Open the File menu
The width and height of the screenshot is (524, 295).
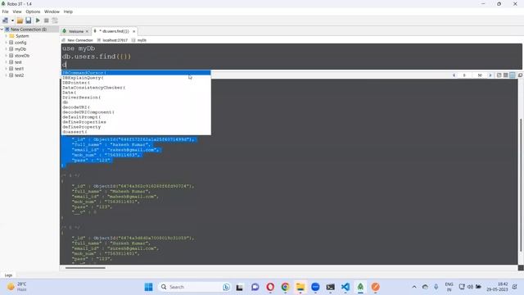click(6, 11)
